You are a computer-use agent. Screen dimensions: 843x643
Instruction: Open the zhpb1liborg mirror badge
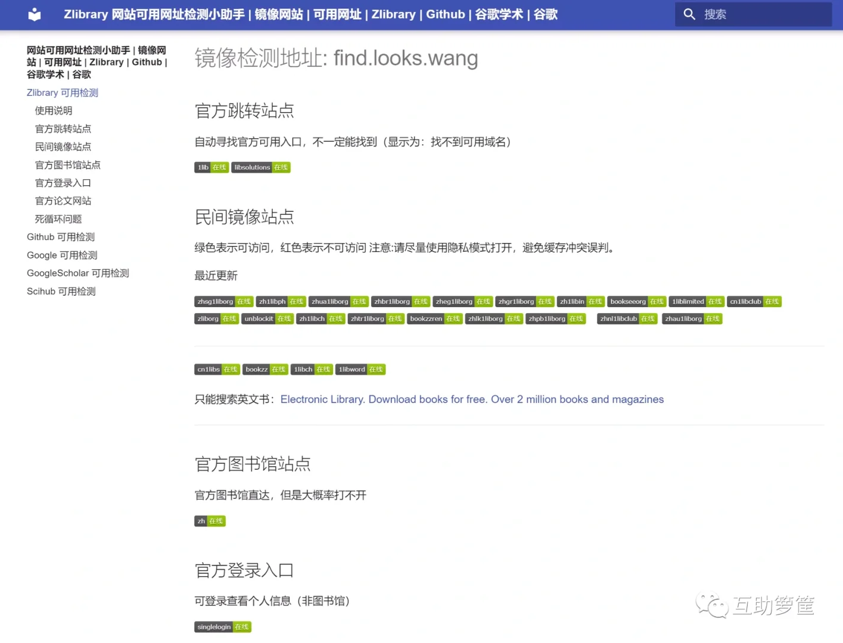click(x=556, y=319)
